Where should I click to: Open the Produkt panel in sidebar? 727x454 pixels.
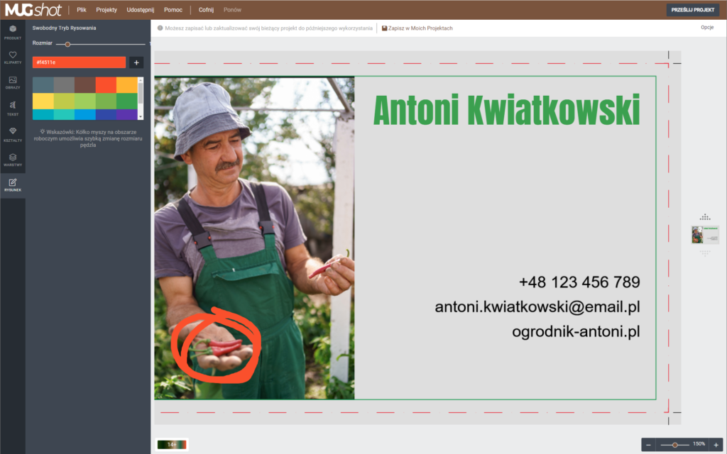(x=13, y=32)
